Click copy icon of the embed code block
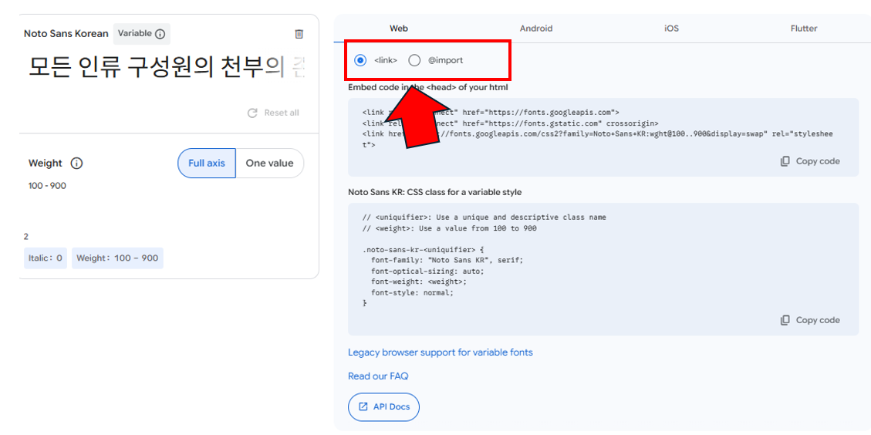The height and width of the screenshot is (435, 871). tap(785, 161)
